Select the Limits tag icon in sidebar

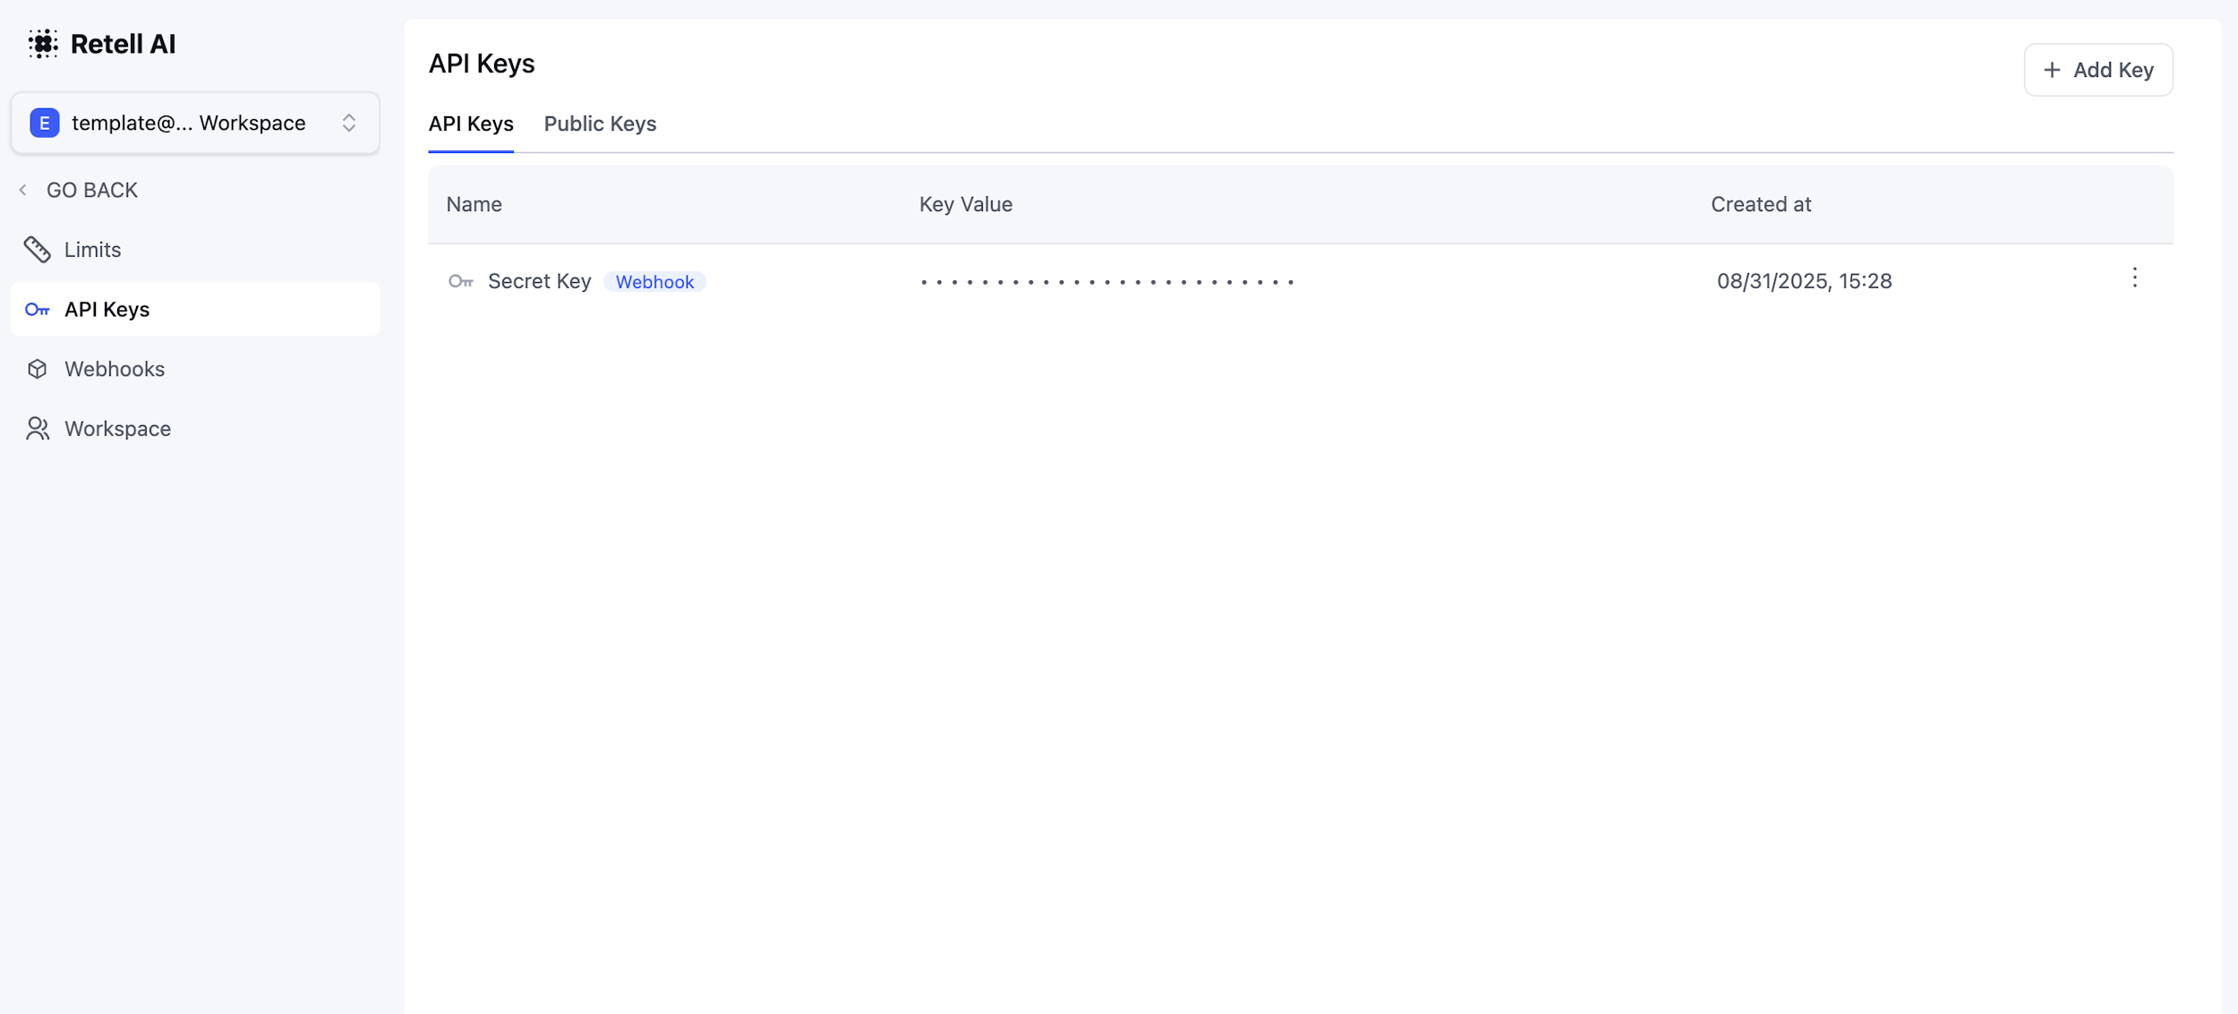[x=38, y=249]
